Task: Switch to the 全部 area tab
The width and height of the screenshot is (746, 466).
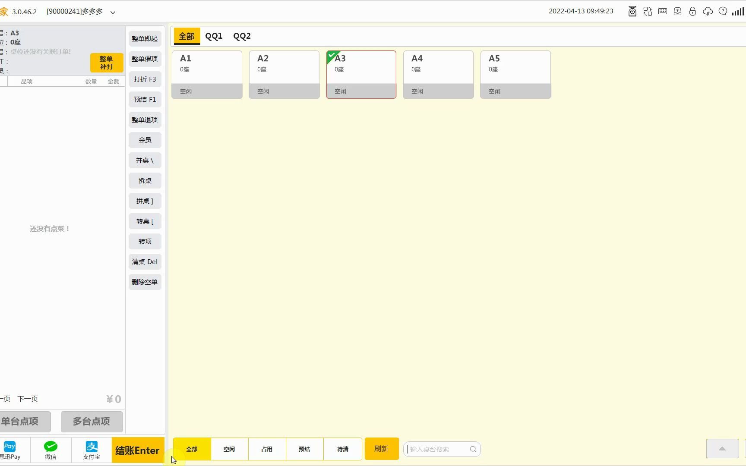Action: [x=187, y=36]
